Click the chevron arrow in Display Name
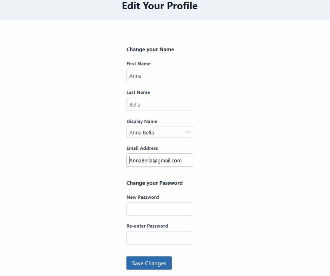Screen dimensions: 330x276 [x=188, y=132]
